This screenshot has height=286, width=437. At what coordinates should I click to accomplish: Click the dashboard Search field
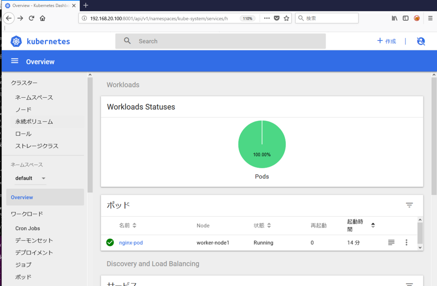coord(221,41)
